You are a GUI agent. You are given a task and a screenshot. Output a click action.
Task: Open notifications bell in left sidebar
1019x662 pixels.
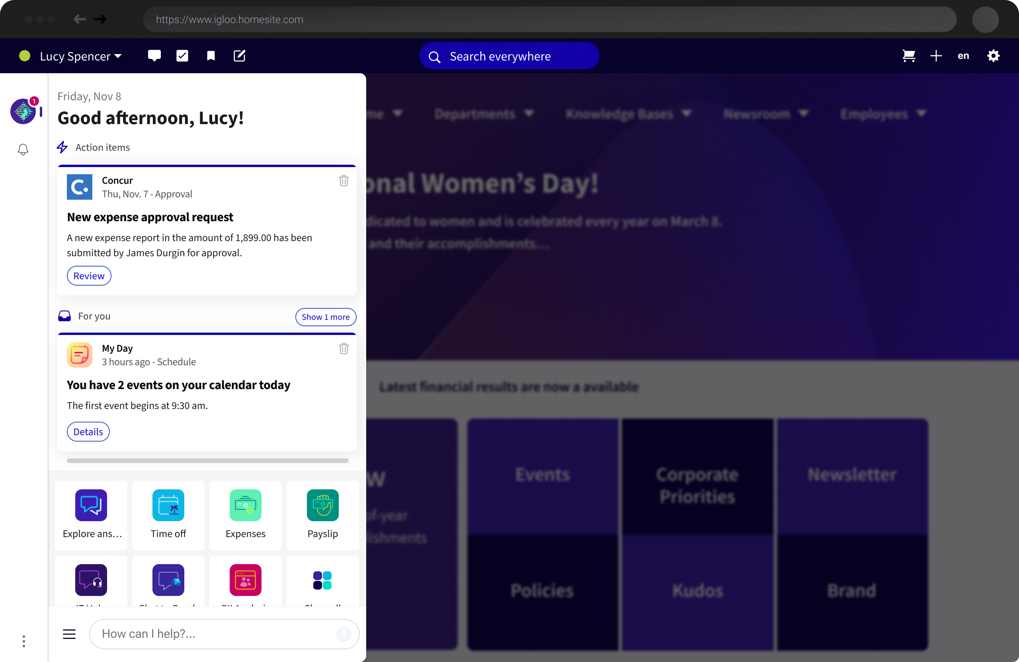23,149
